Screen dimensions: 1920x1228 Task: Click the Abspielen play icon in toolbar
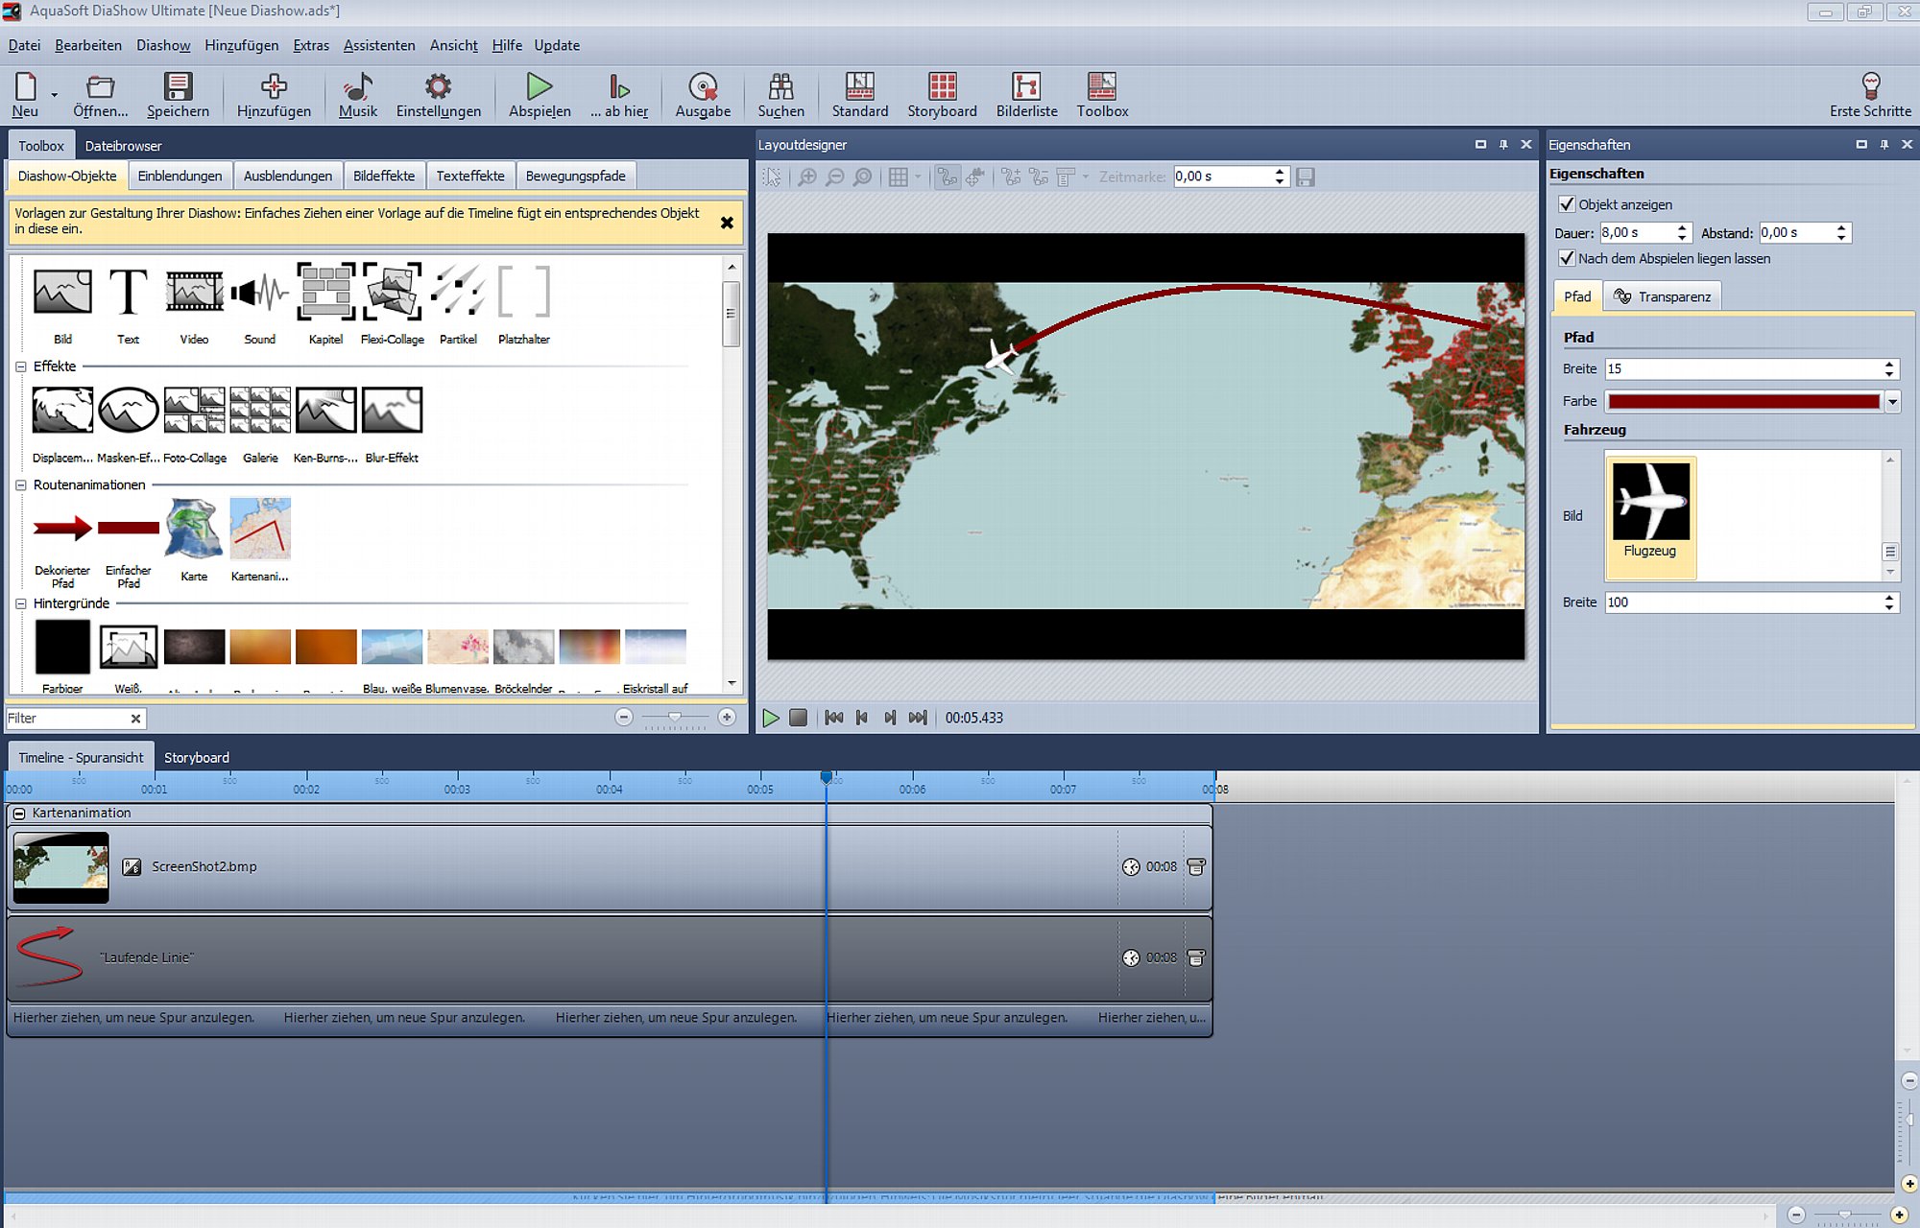(x=540, y=86)
